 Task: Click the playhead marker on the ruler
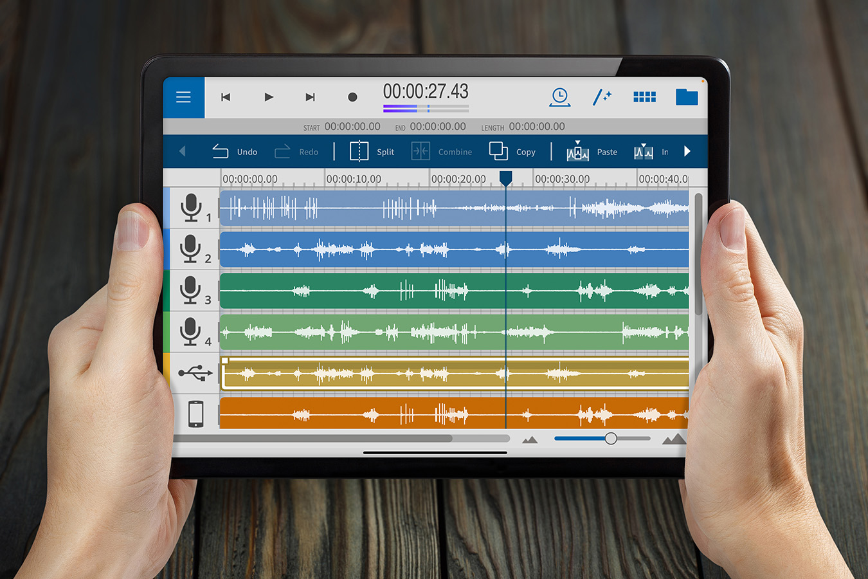[x=506, y=178]
